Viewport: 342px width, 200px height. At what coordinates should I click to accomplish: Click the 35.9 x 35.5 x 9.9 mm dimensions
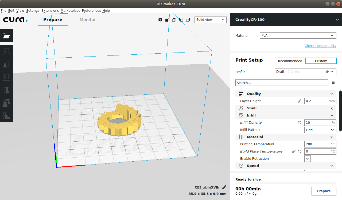coord(207,194)
